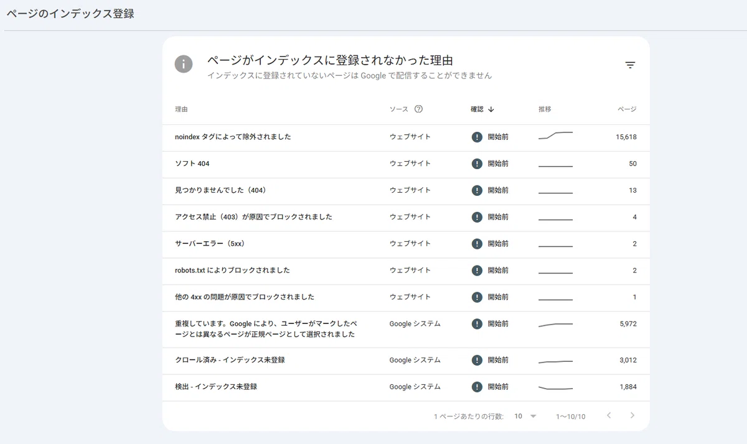
Task: Click page count 1,884
Action: click(x=628, y=387)
